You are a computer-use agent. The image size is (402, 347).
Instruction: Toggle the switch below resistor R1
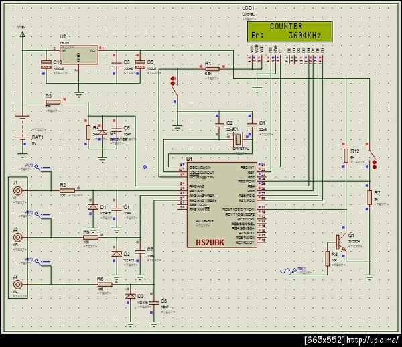(174, 87)
